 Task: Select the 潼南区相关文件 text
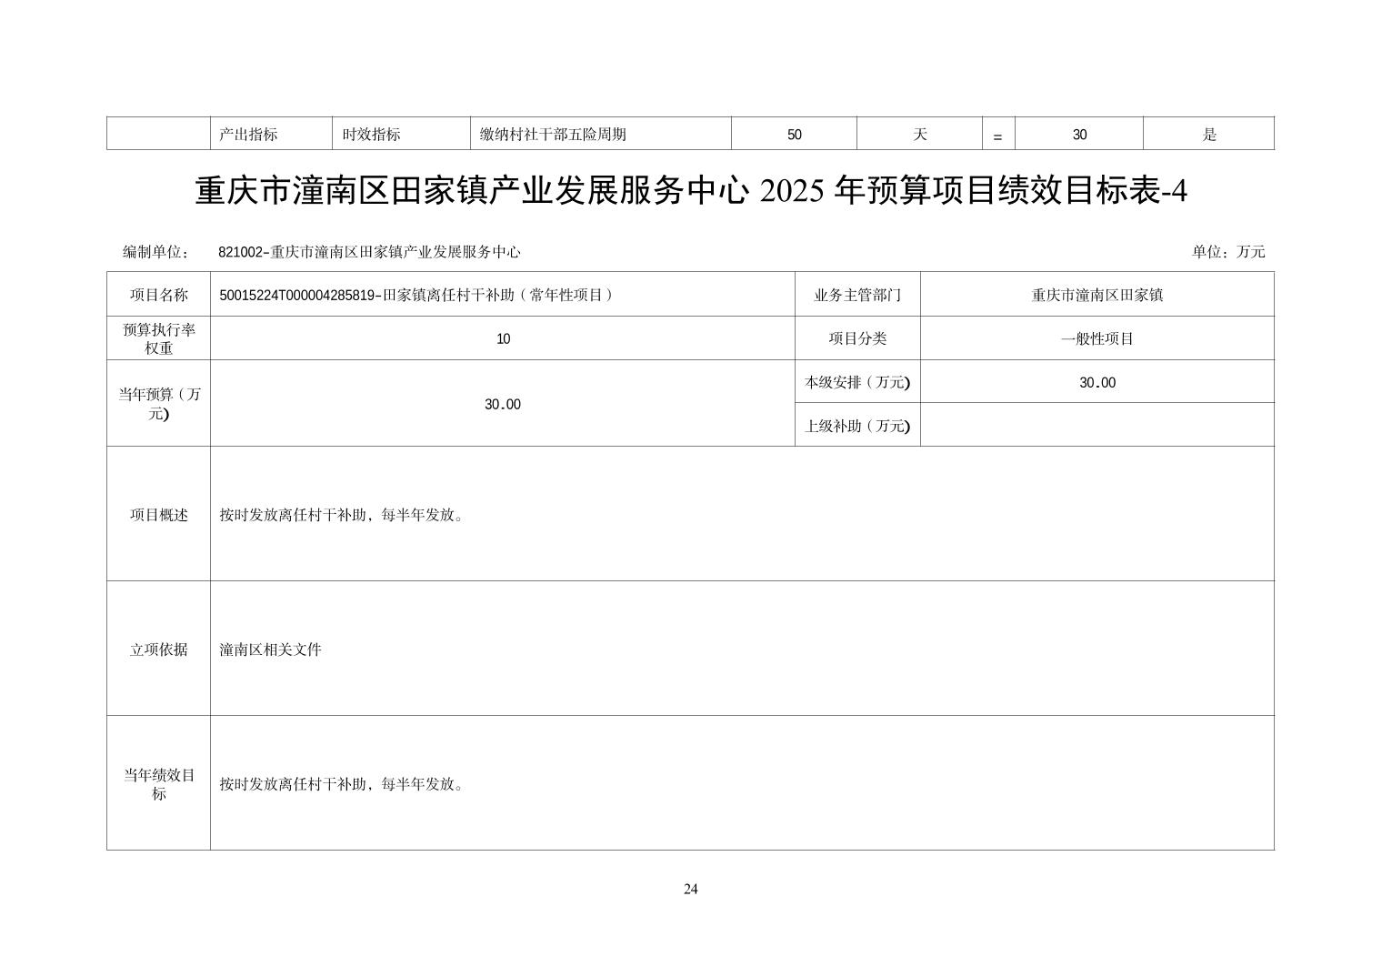coord(271,650)
